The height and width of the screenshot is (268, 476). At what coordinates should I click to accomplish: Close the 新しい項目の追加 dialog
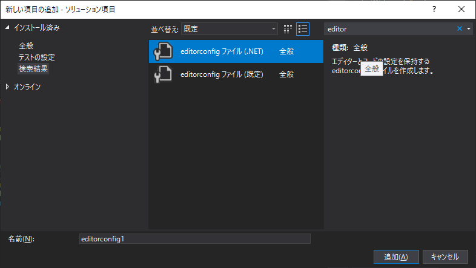pyautogui.click(x=461, y=10)
